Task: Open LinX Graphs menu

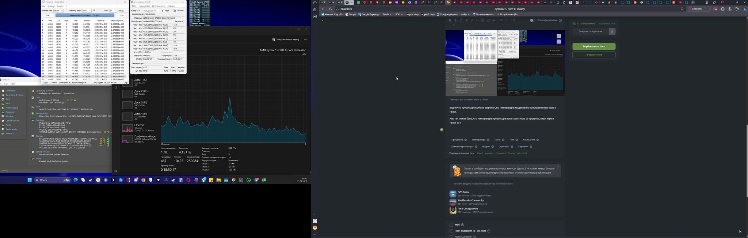Action: tap(60, 6)
